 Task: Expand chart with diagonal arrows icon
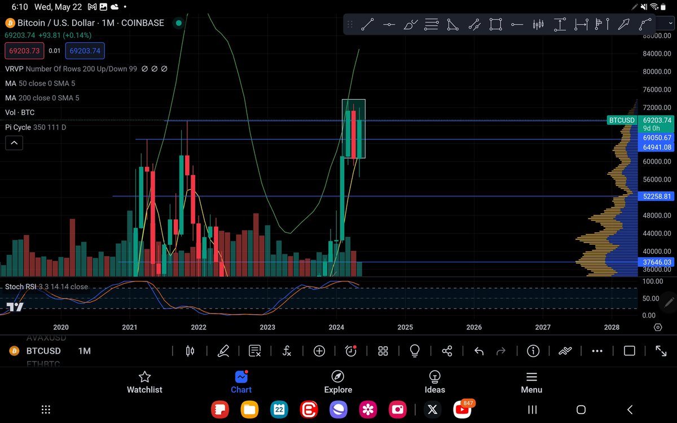pyautogui.click(x=661, y=351)
